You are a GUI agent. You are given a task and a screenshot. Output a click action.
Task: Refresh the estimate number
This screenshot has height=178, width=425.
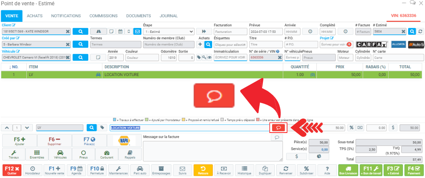(x=420, y=32)
